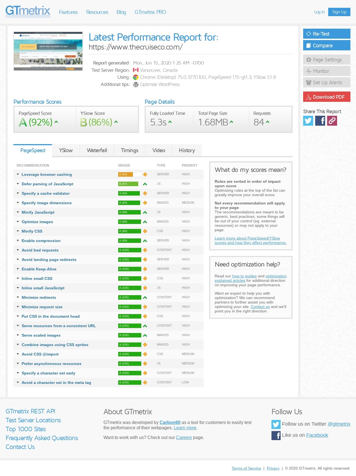Expand Avoid a character set in the meta tag
The image size is (356, 476).
pyautogui.click(x=56, y=383)
